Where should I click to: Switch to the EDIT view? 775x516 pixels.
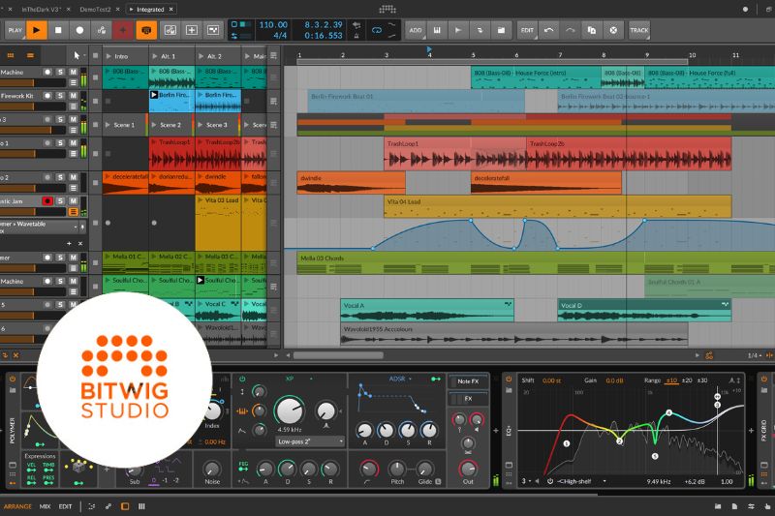point(65,506)
